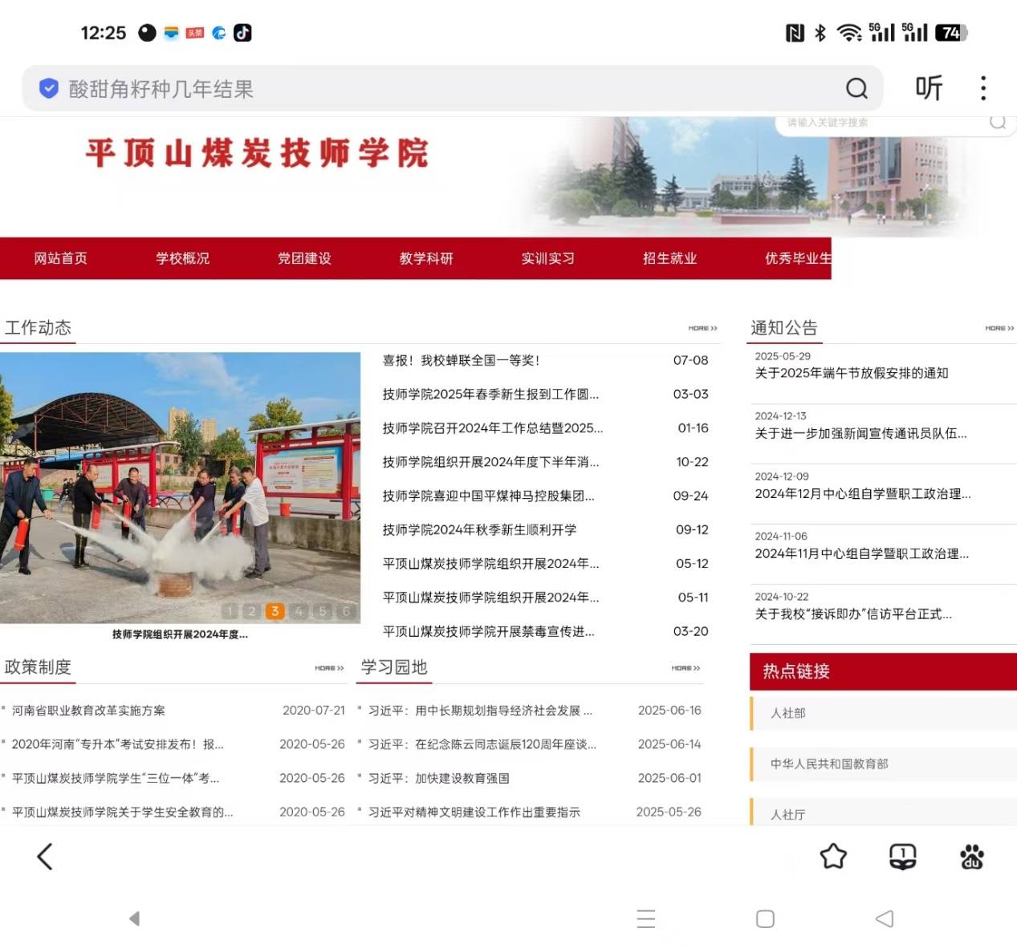Tap the 听 listen button
1017x948 pixels.
tap(929, 88)
